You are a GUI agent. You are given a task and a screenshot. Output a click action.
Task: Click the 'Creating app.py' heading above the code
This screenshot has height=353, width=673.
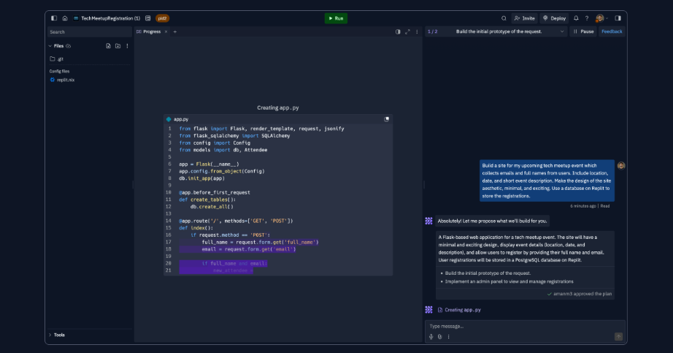277,108
